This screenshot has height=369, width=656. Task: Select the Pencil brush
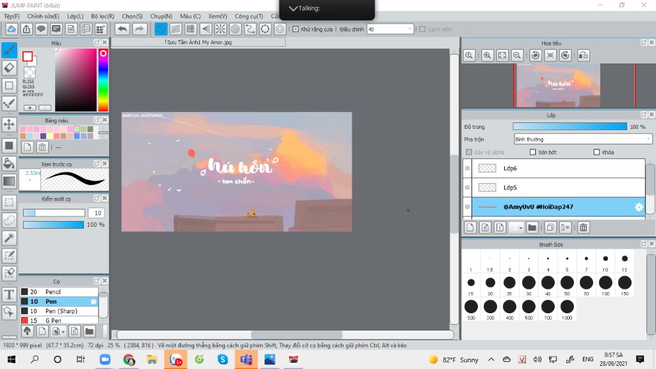(59, 291)
